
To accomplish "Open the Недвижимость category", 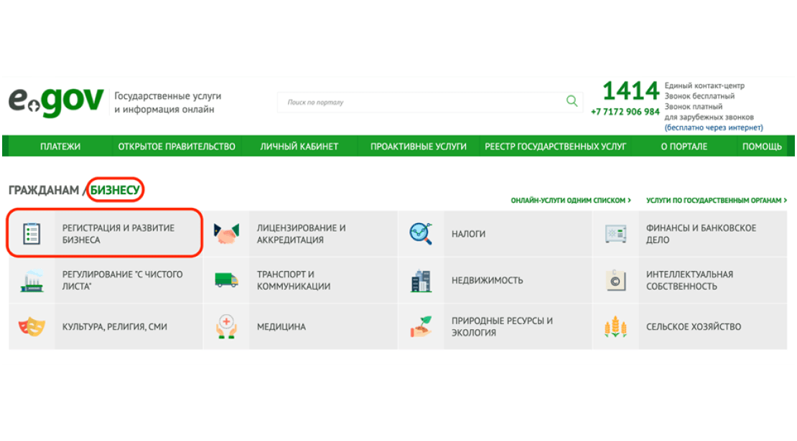I will pos(487,280).
